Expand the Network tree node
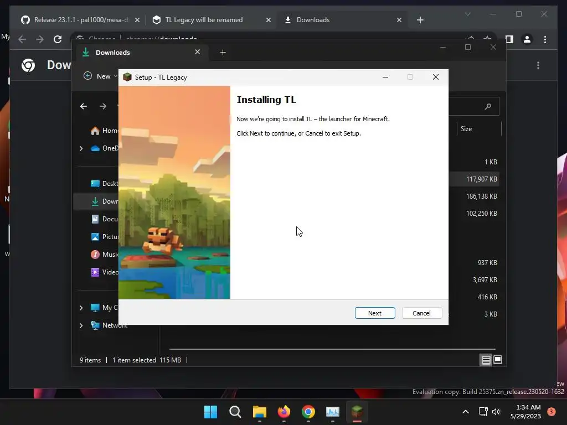Screen dimensions: 567x425 click(x=81, y=325)
